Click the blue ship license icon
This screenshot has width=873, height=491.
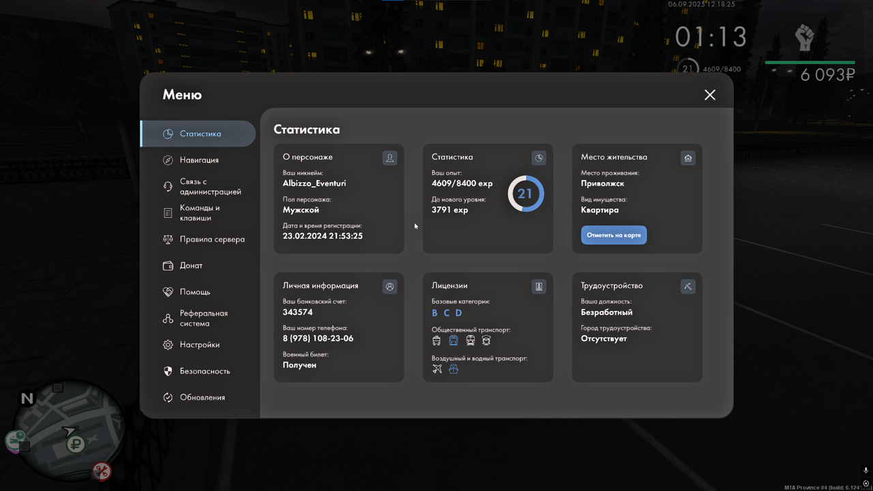coord(454,369)
